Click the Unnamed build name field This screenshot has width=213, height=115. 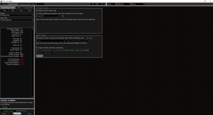click(x=24, y=4)
